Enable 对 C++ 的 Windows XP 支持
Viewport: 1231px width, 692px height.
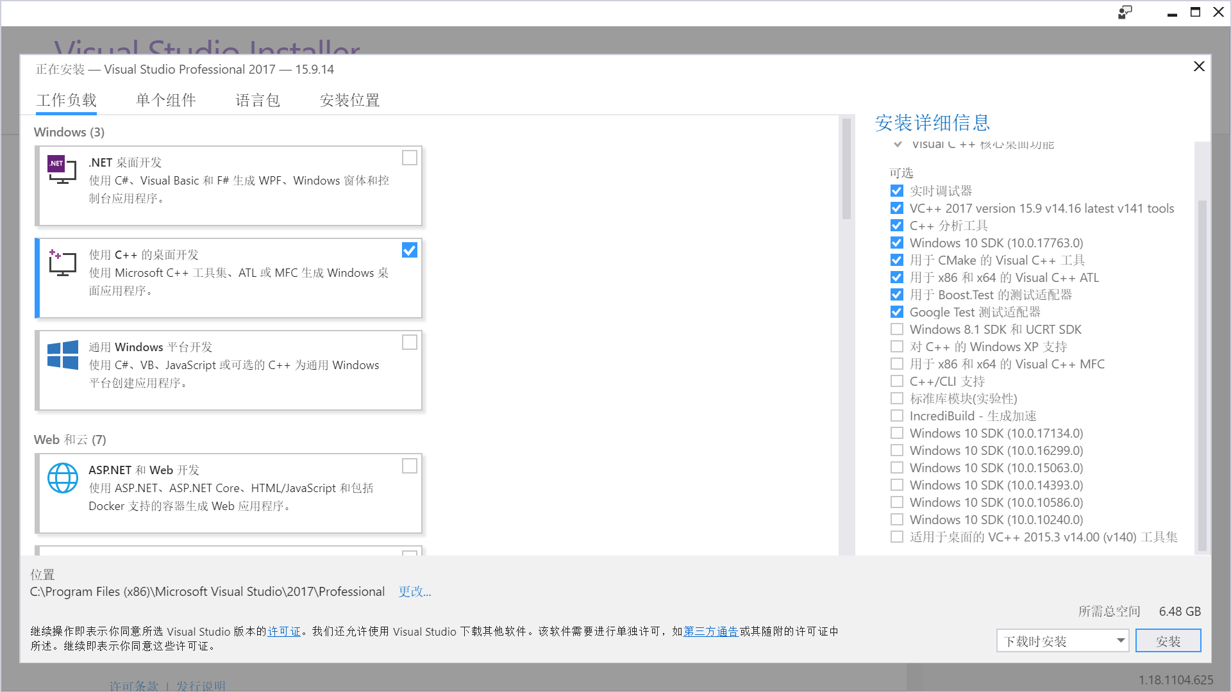click(897, 347)
